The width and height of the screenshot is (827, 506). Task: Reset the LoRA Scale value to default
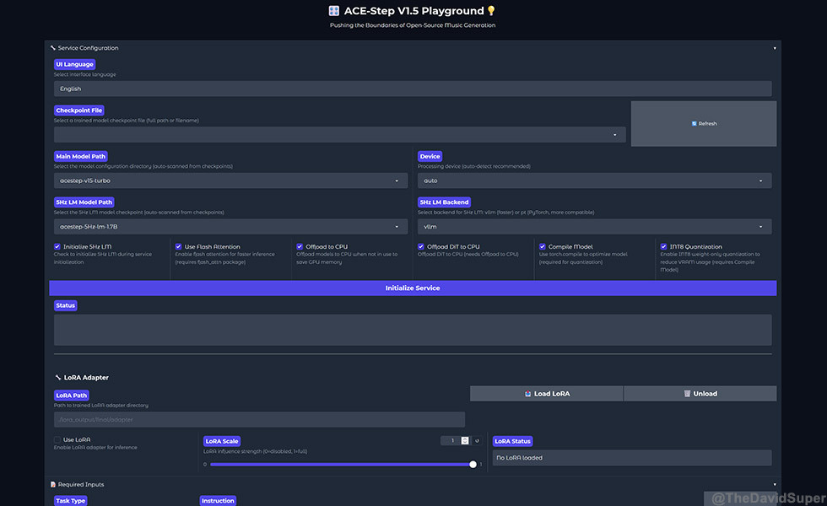point(477,440)
